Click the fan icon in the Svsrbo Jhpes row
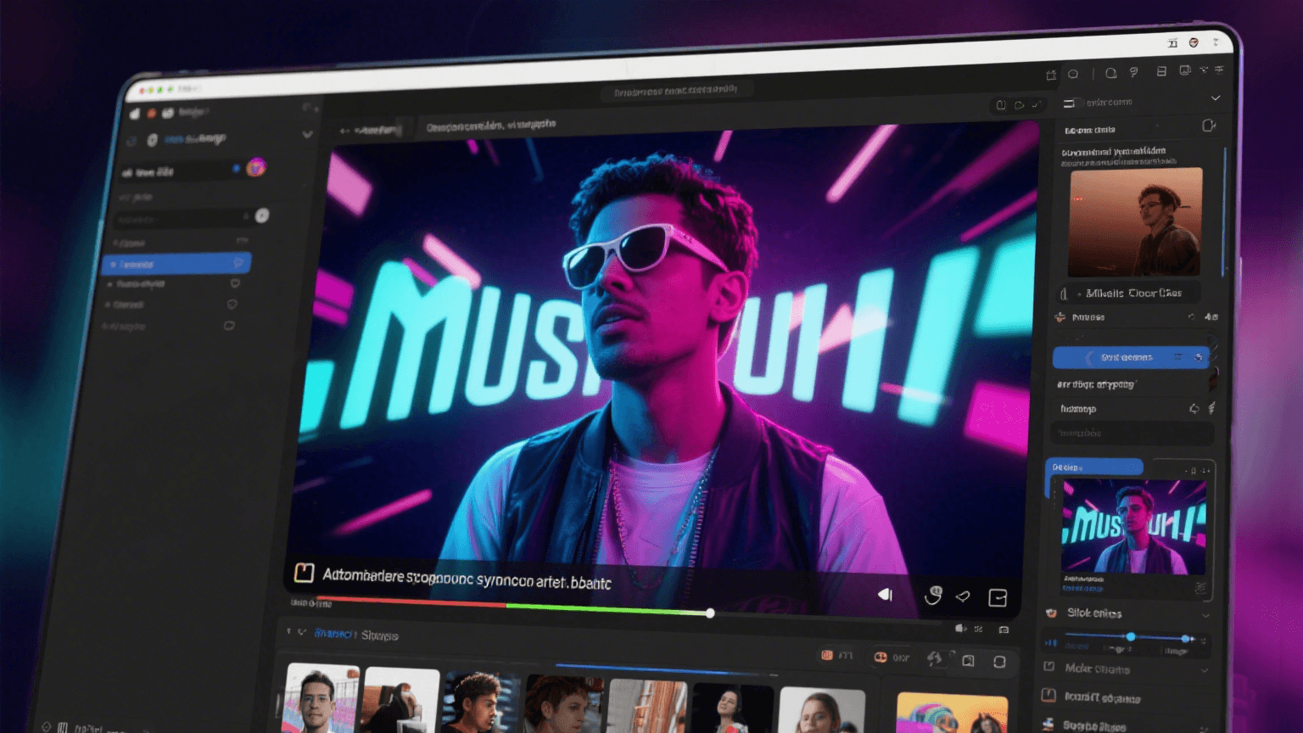 point(1049,725)
